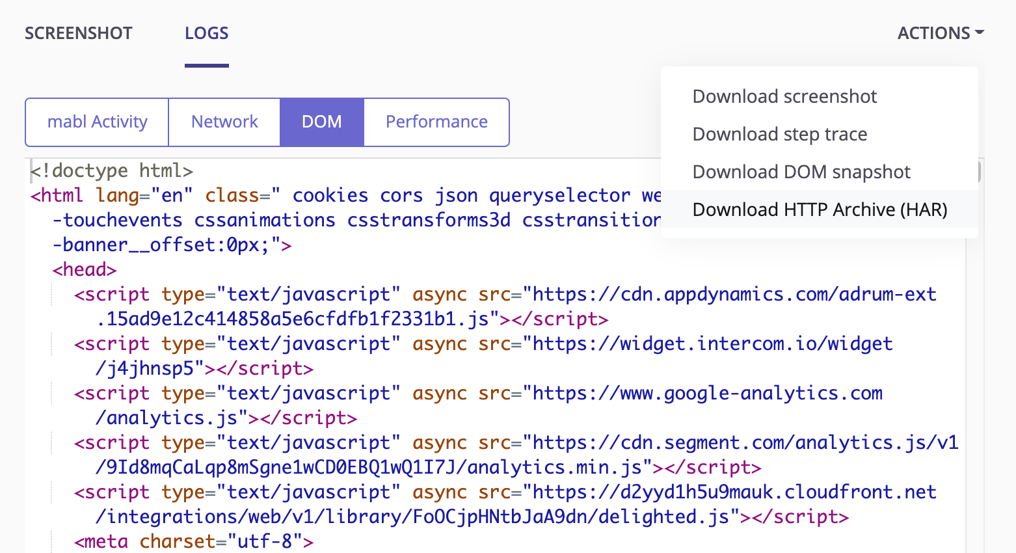Click the meta charset utf-8 tag
The height and width of the screenshot is (553, 1016).
(192, 541)
